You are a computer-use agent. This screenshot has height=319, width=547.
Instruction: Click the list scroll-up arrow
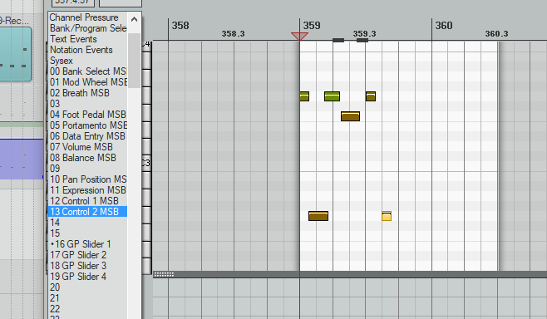point(135,20)
